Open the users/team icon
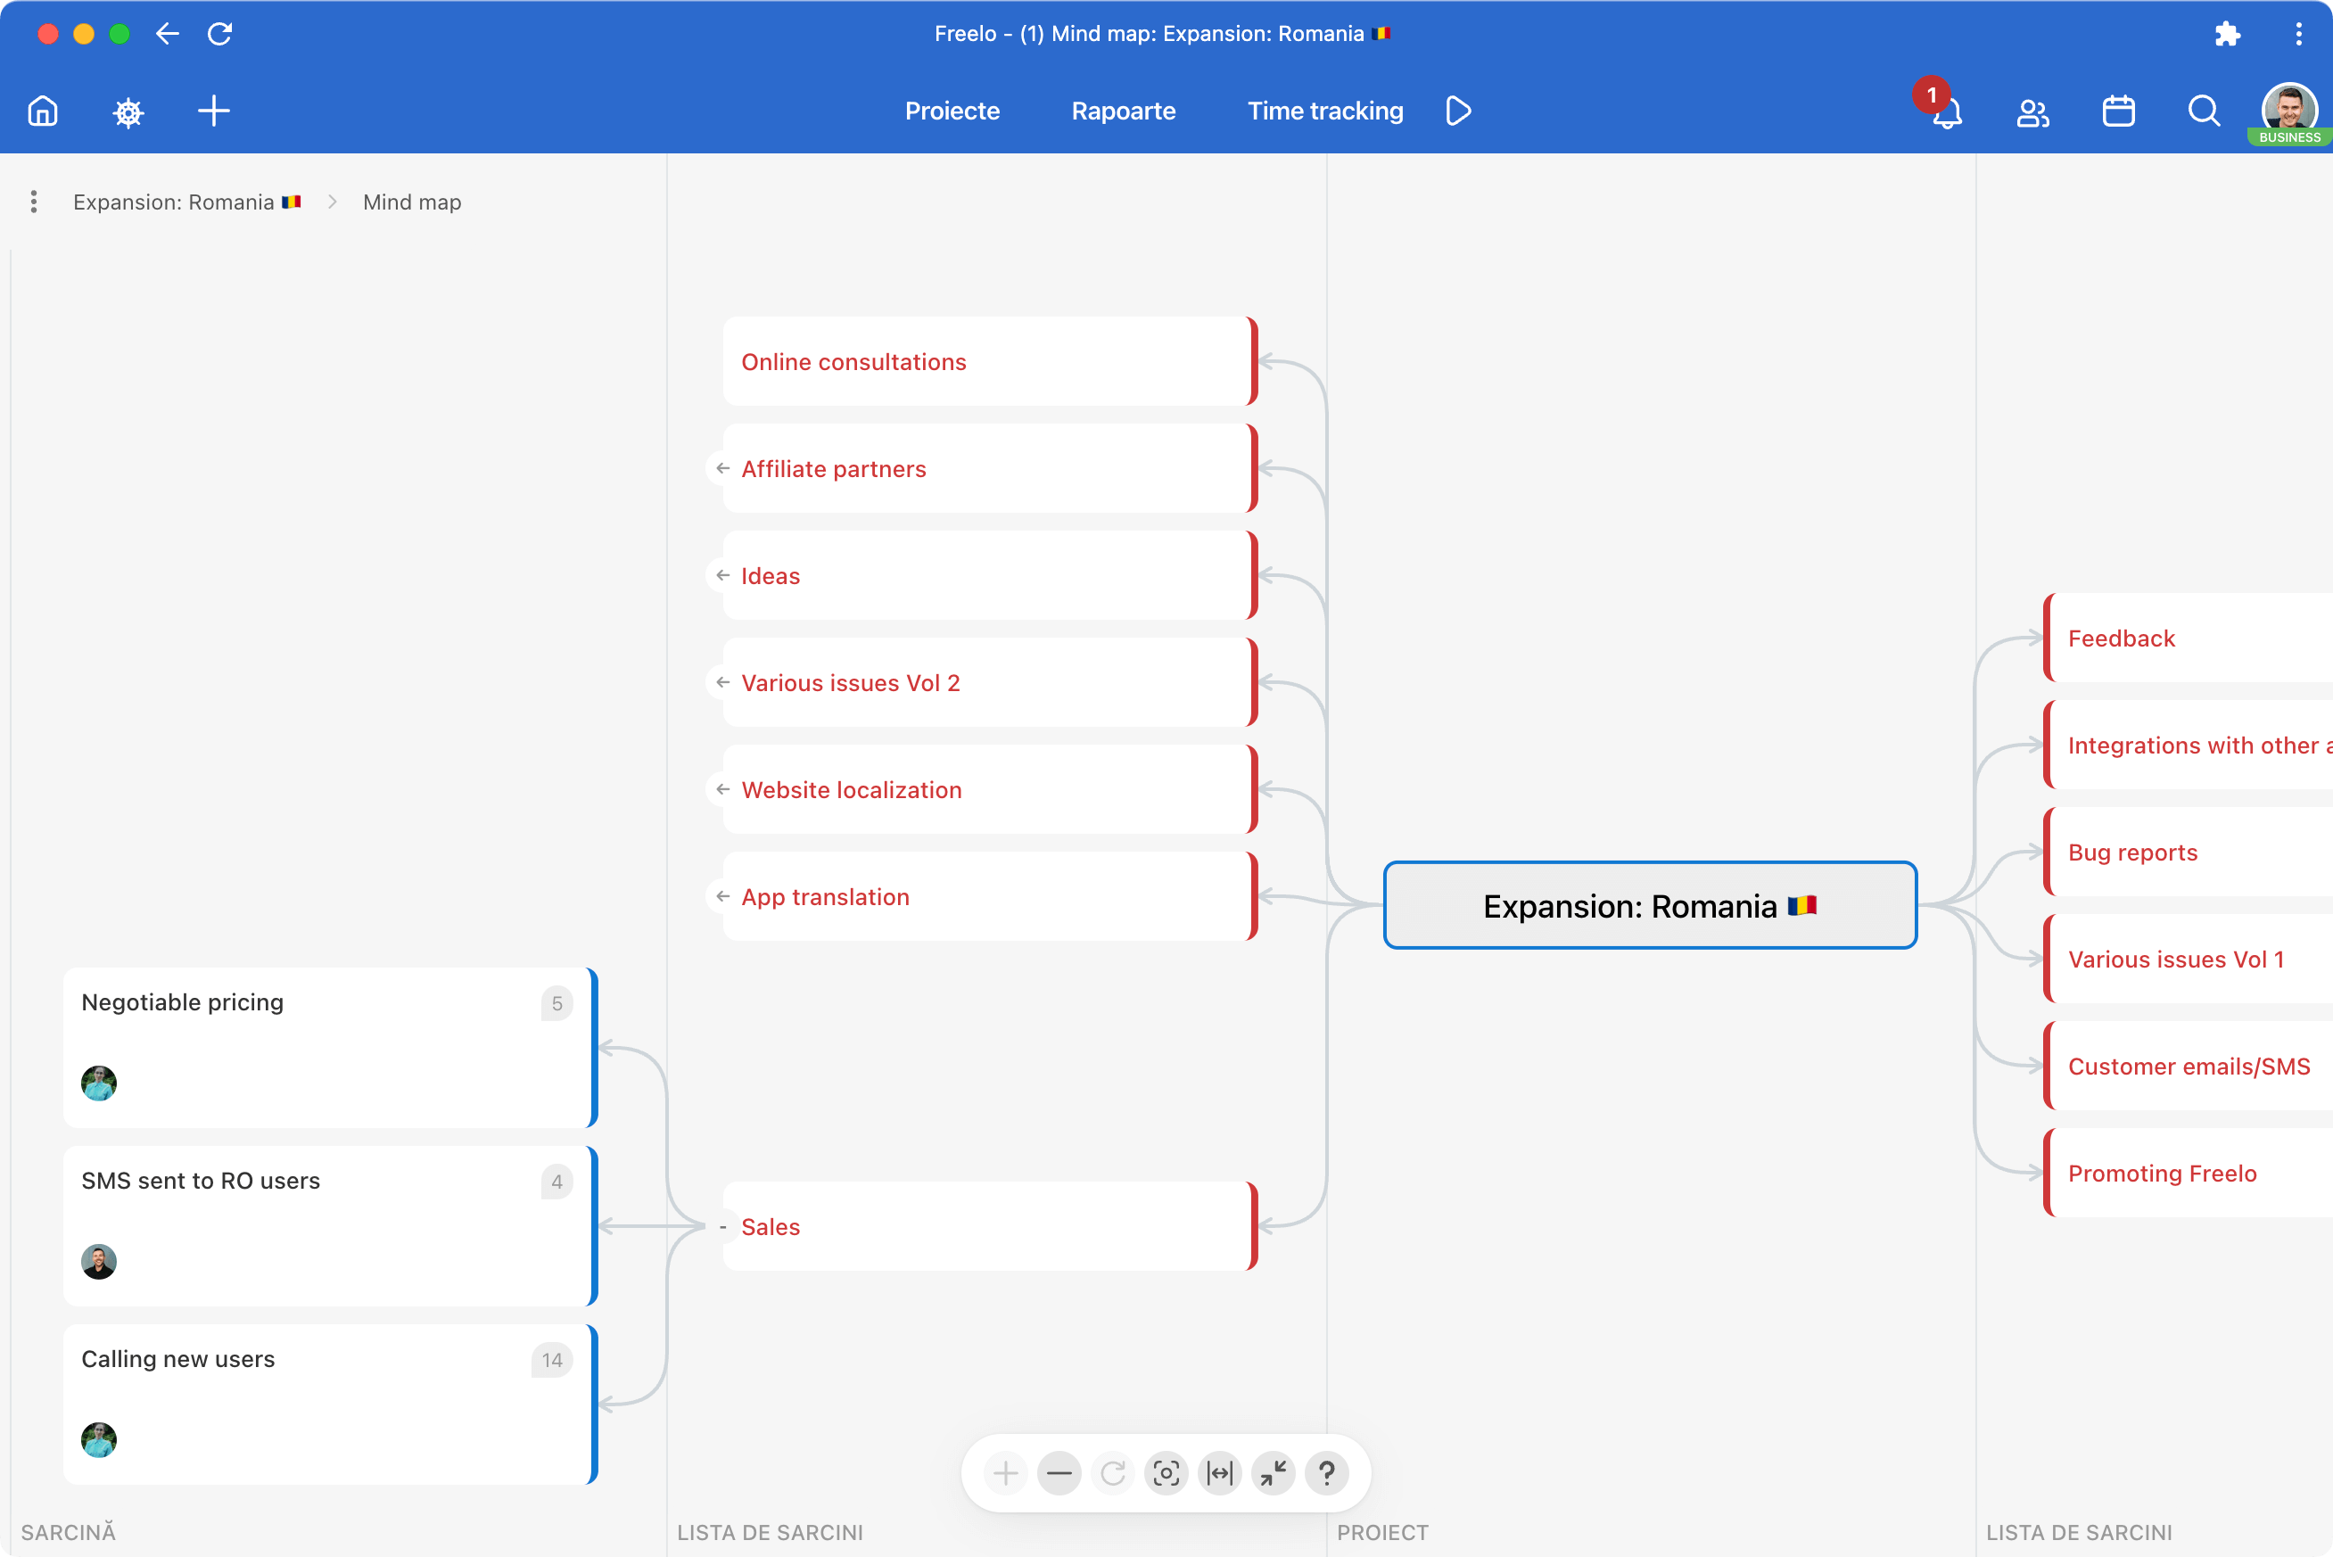Screen dimensions: 2333x1557 [2032, 111]
